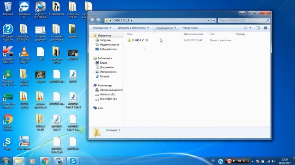Click the volume icon in system tray
Screen dimensions: 295x165
point(273,161)
